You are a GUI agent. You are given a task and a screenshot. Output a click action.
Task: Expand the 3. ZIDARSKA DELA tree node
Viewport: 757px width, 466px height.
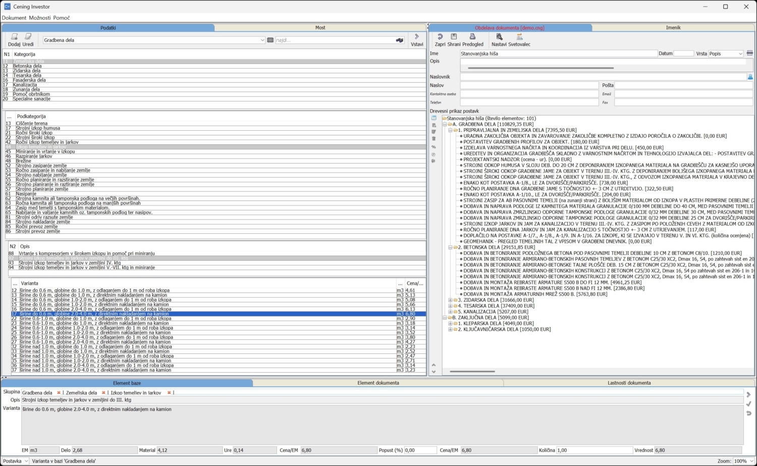[450, 300]
